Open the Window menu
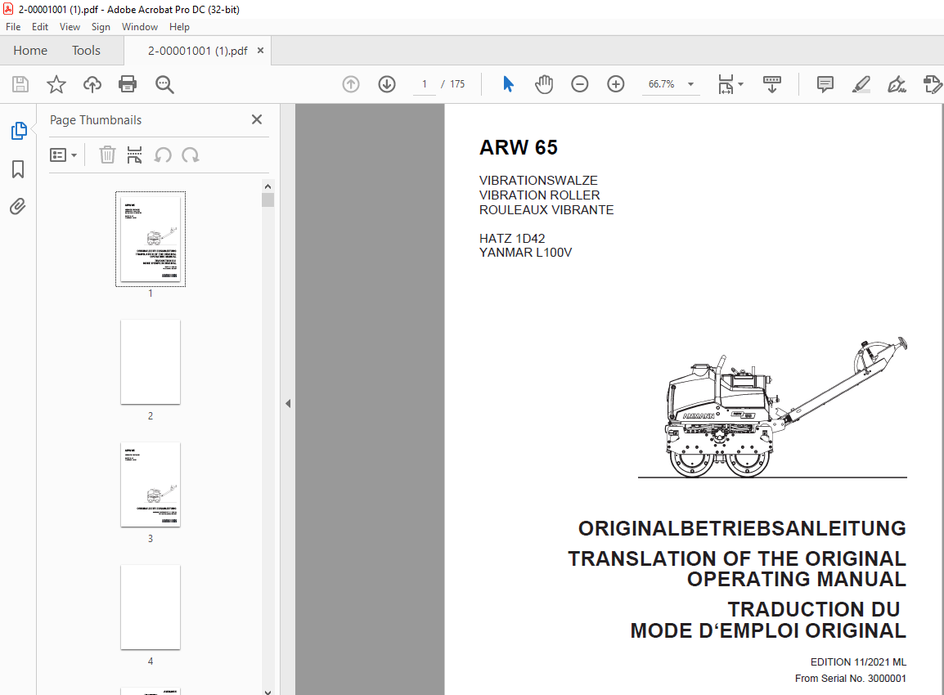Viewport: 944px width, 695px height. 140,26
